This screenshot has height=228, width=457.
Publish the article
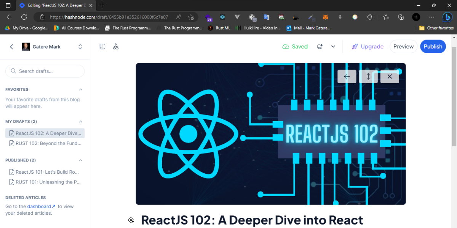coord(433,46)
